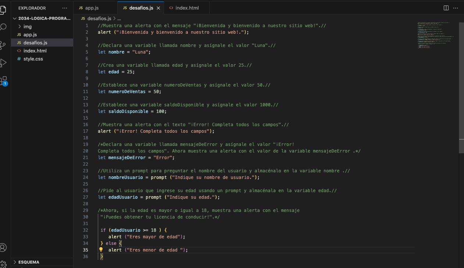Split the editor to the right
Screen dimensions: 464x268
coord(446,8)
